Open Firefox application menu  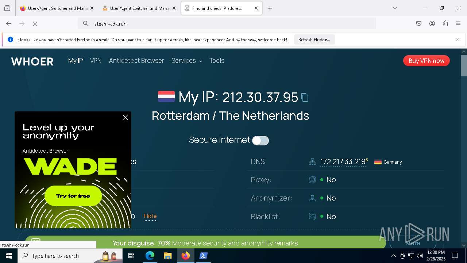(458, 24)
